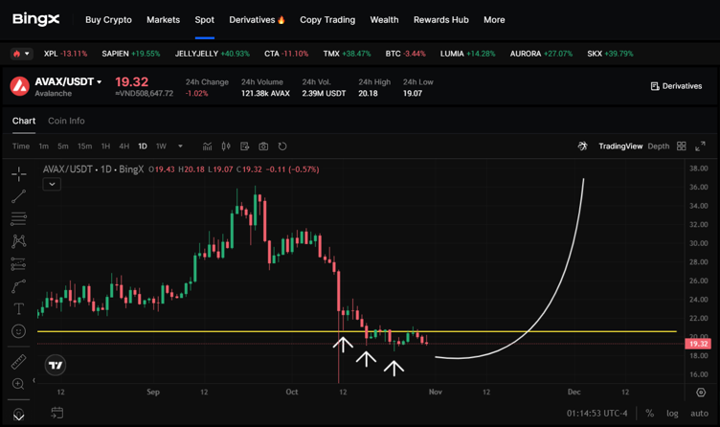
Task: Select the crosshair cursor tool
Action: coord(18,174)
